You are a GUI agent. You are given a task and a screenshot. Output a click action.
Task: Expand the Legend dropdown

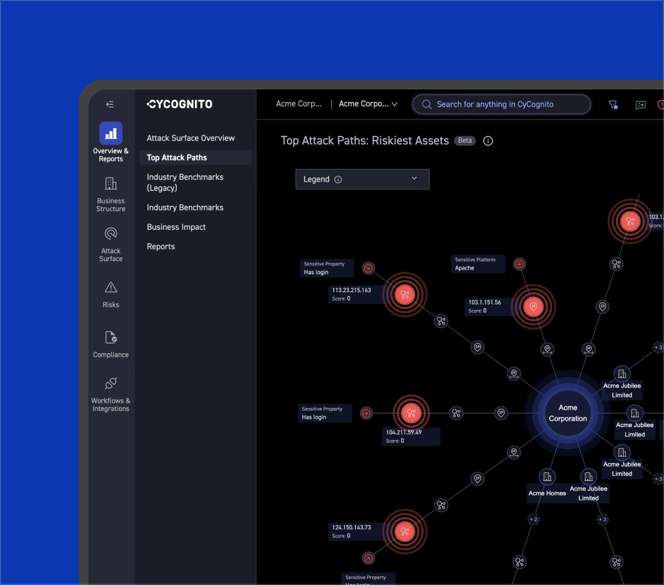[x=362, y=179]
